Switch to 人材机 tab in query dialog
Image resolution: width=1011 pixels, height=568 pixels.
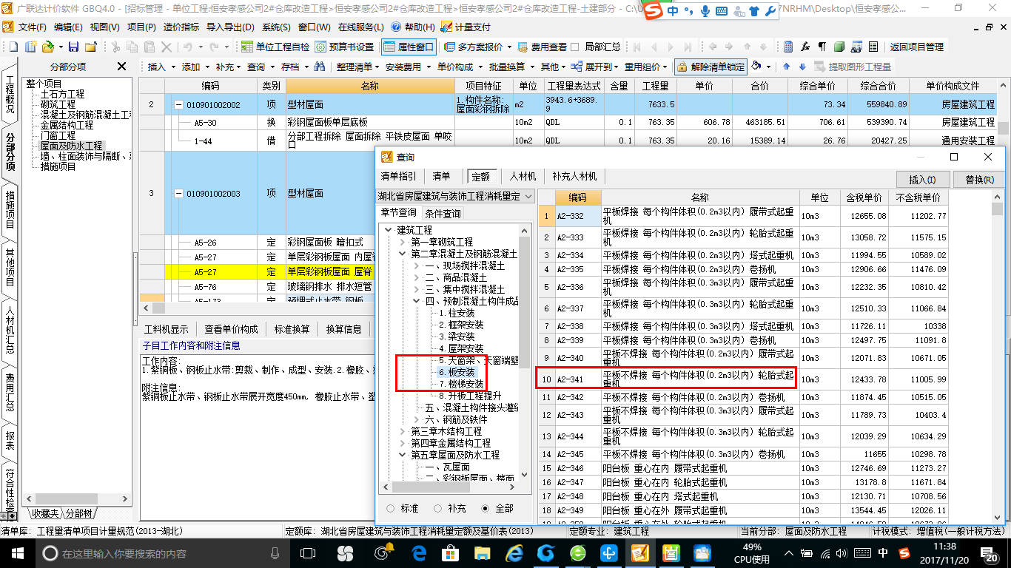[x=522, y=177]
